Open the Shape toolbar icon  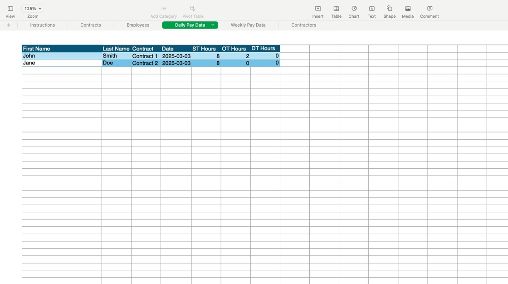pyautogui.click(x=390, y=9)
